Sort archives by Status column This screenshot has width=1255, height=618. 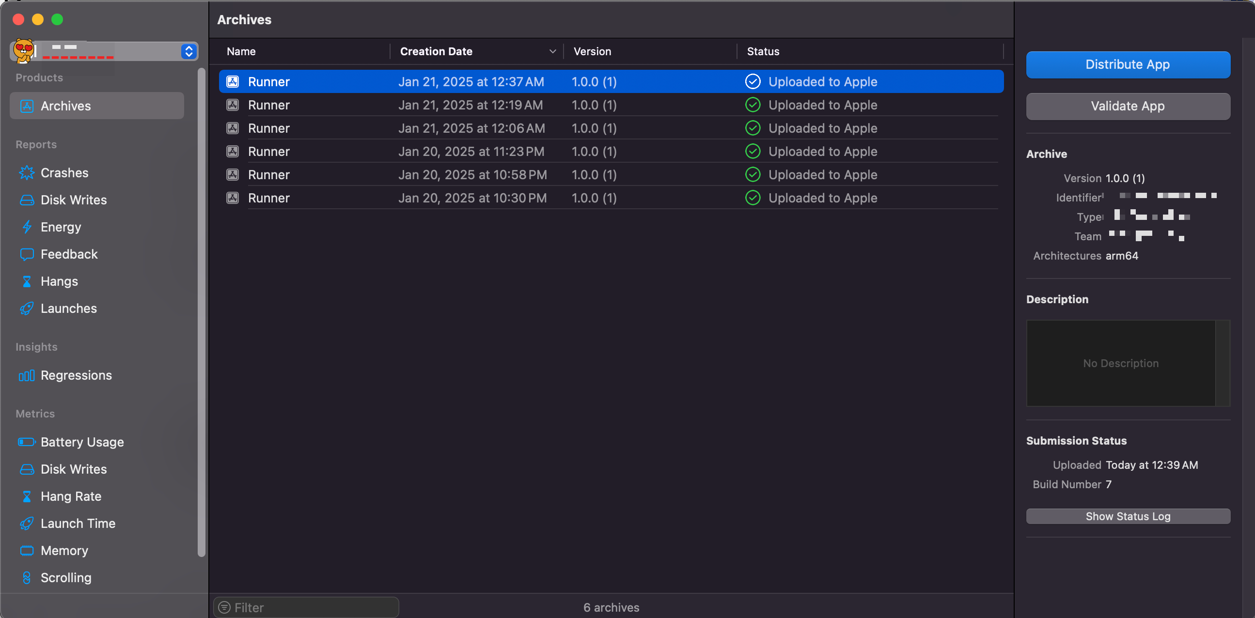[764, 51]
